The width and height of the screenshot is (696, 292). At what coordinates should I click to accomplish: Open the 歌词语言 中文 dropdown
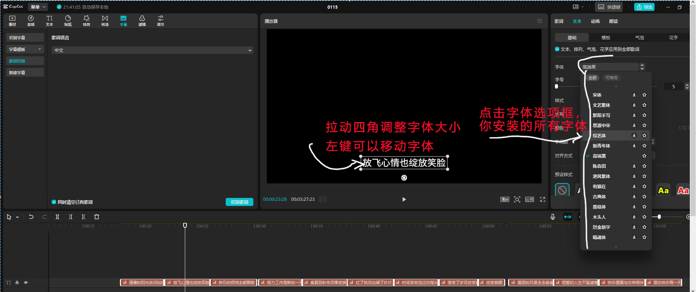(152, 50)
